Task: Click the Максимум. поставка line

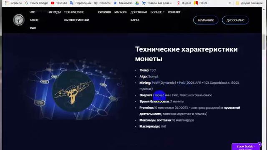Action: click(x=166, y=120)
